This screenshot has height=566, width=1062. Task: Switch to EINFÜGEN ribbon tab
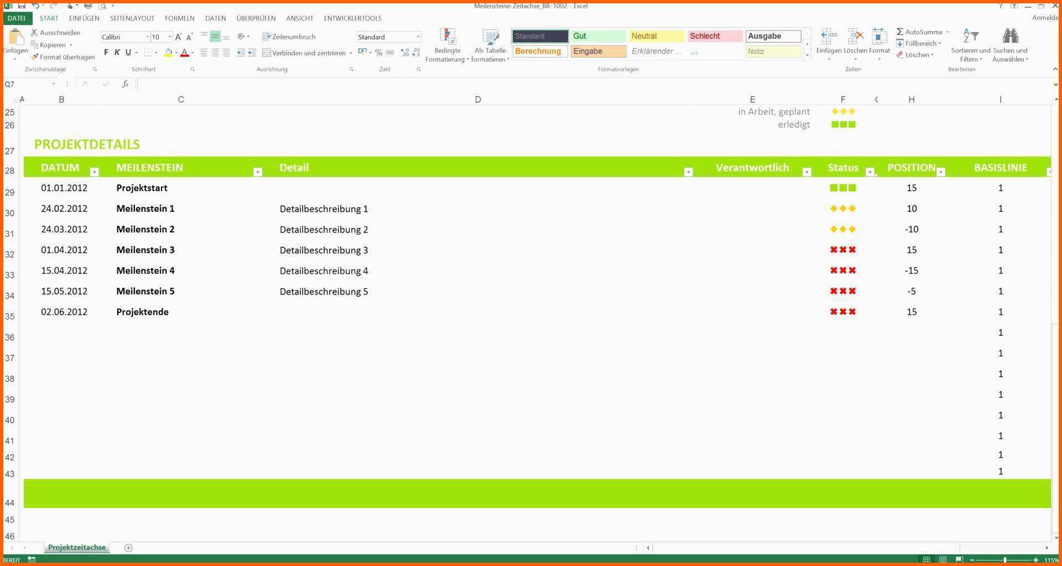tap(84, 18)
